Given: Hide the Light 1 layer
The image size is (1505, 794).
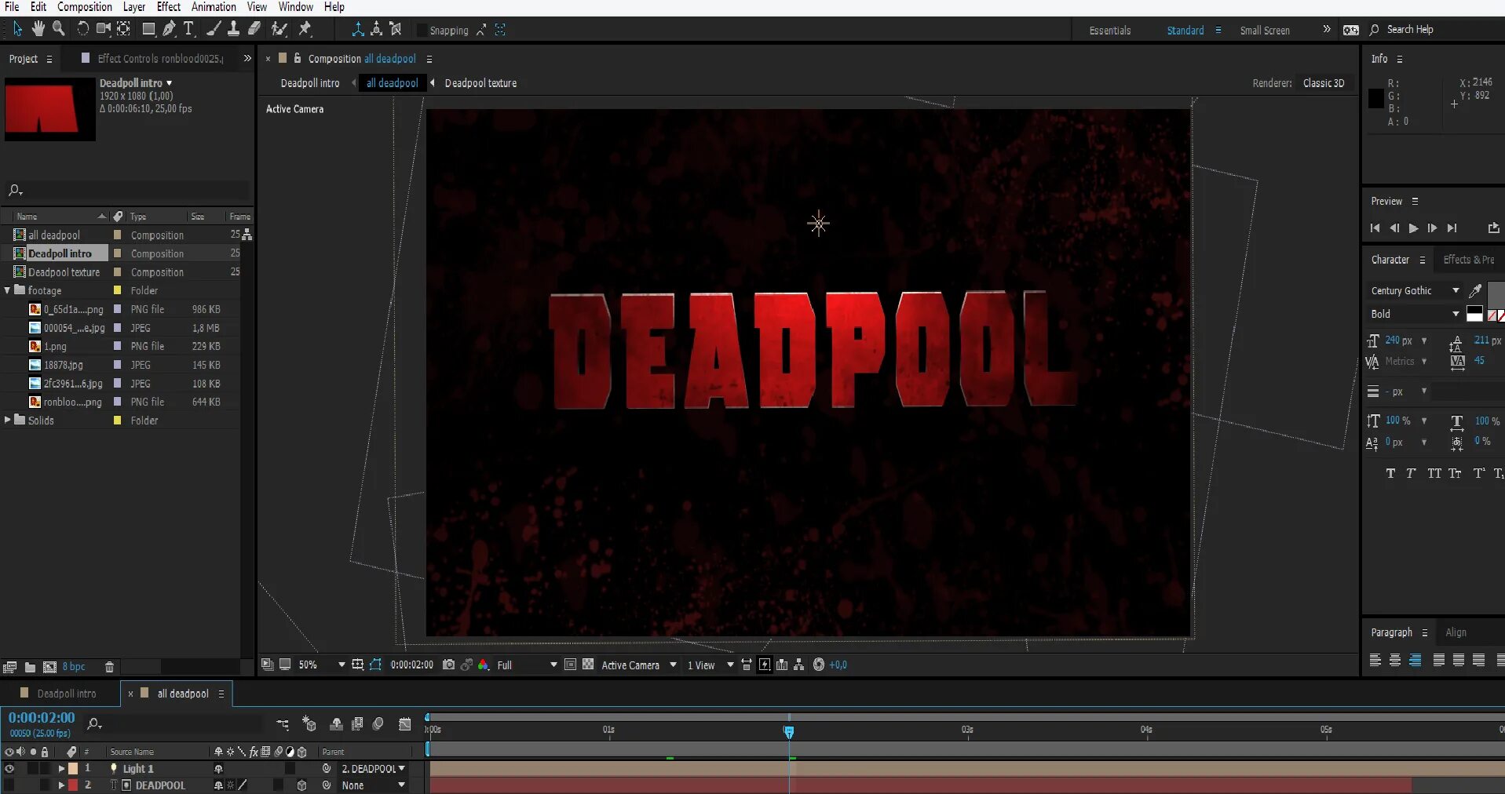Looking at the screenshot, I should coord(9,769).
